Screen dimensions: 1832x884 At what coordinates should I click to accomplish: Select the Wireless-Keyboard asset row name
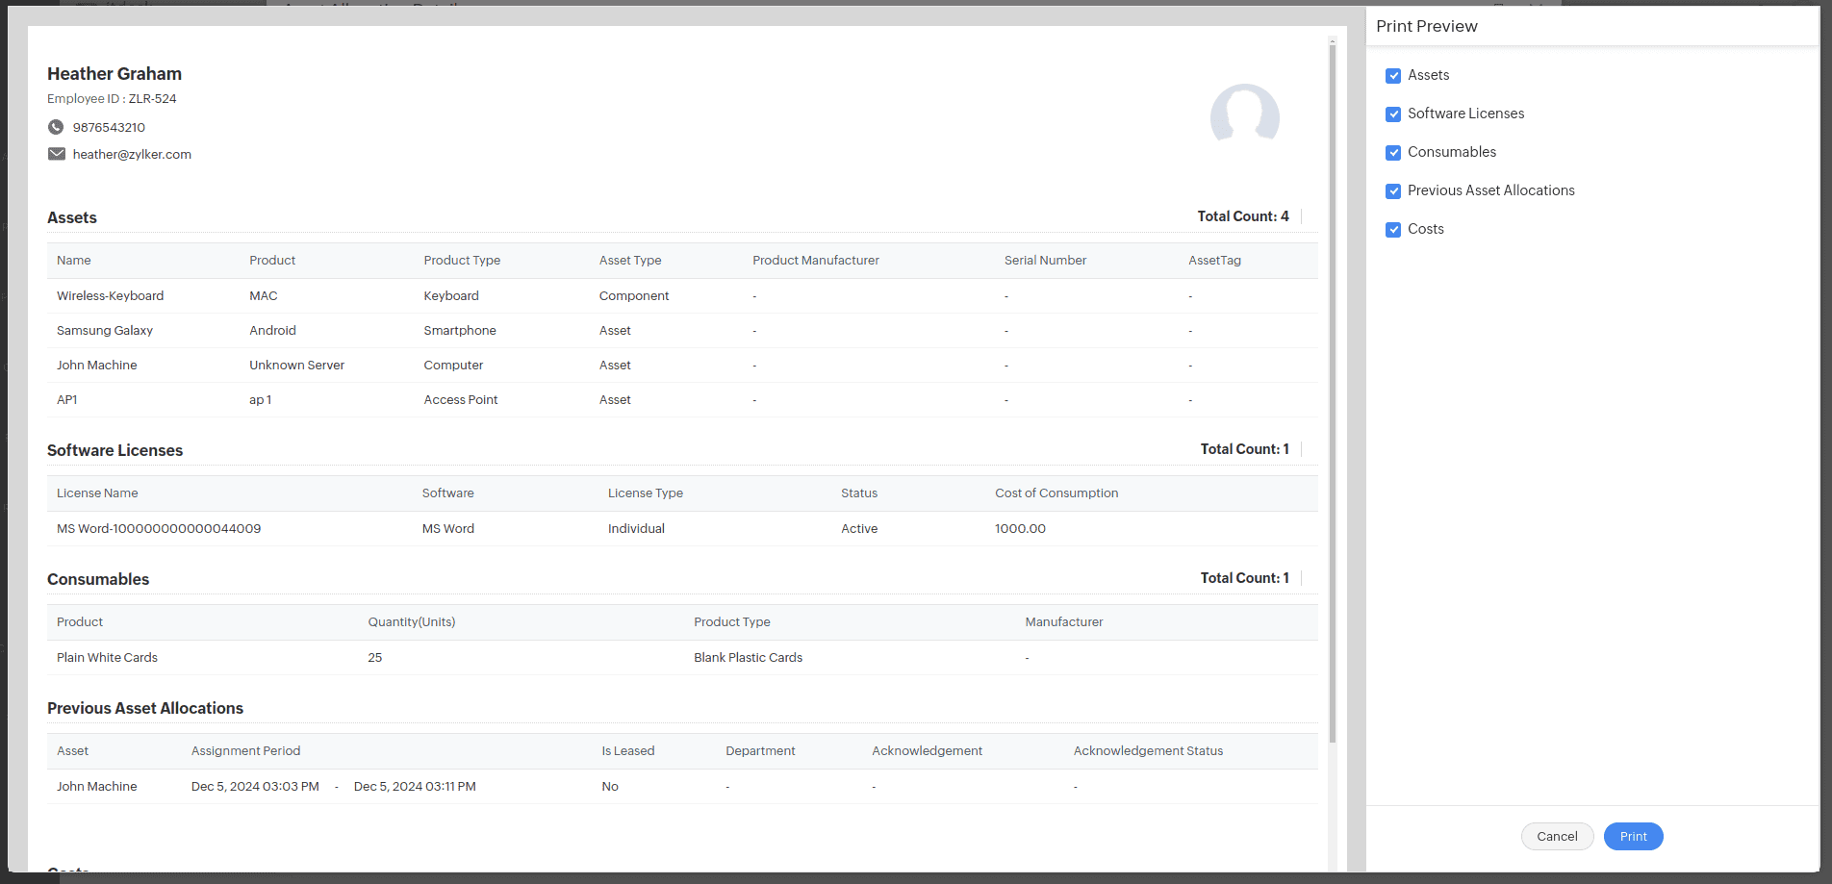tap(110, 295)
